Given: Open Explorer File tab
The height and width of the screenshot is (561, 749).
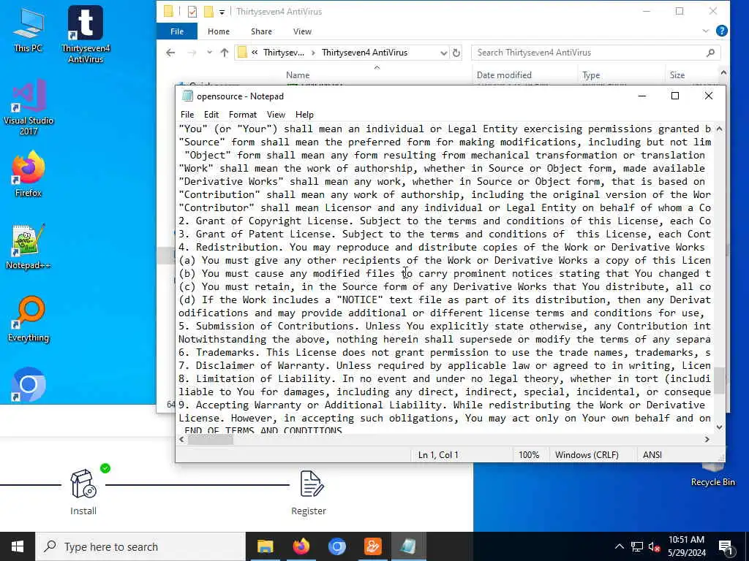Looking at the screenshot, I should coord(177,31).
